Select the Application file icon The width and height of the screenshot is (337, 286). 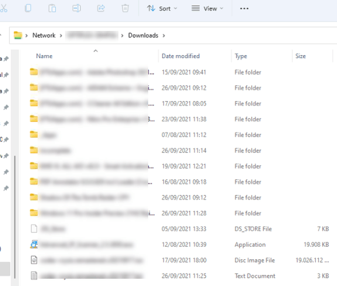tap(34, 244)
